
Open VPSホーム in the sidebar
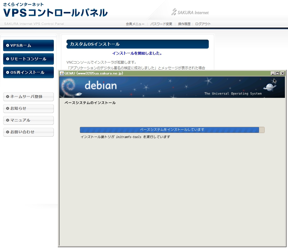28,46
